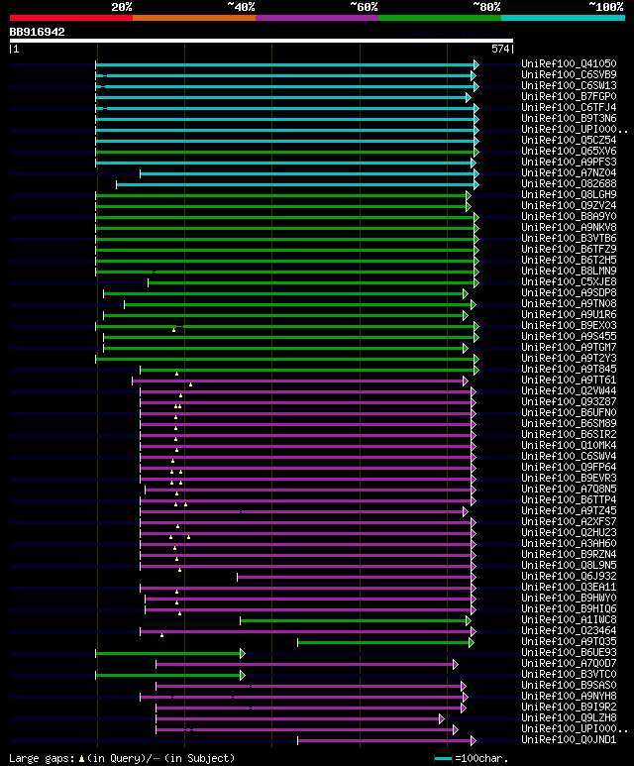The height and width of the screenshot is (766, 634).
Task: Select hit label UniRef100_A7NZ04
Action: 569,173
